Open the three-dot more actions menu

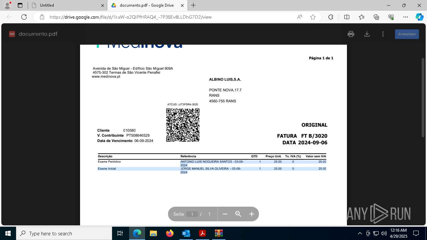(383, 34)
